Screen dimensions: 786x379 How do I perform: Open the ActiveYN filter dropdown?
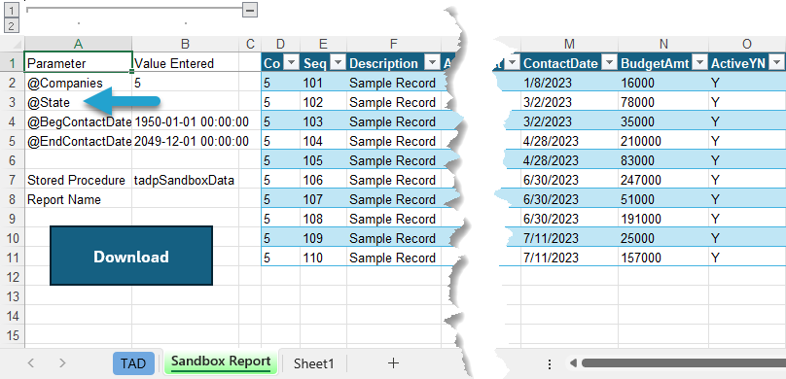[x=776, y=63]
